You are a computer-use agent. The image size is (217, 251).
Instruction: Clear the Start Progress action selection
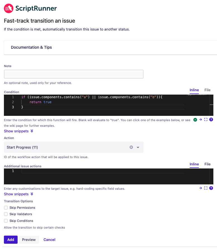[x=131, y=147]
